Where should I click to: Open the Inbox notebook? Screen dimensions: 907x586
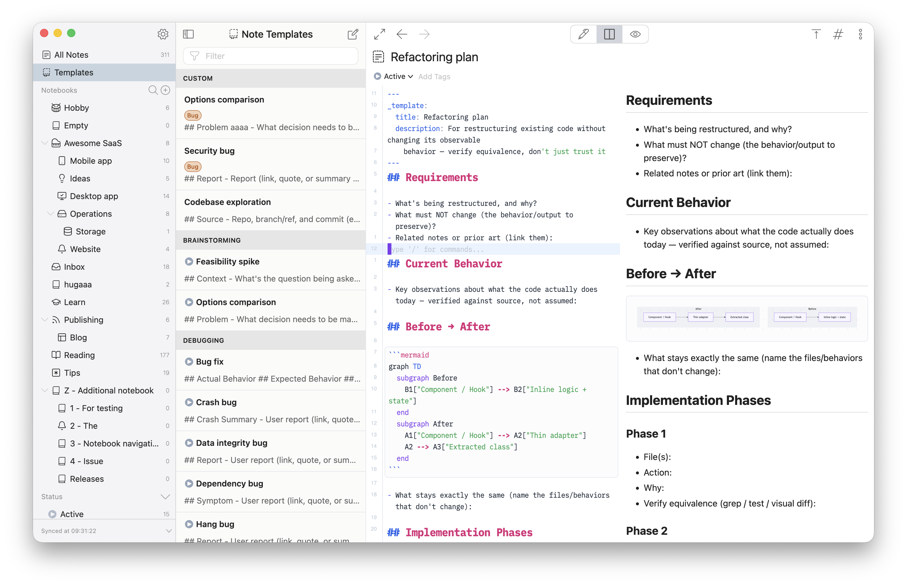point(104,267)
